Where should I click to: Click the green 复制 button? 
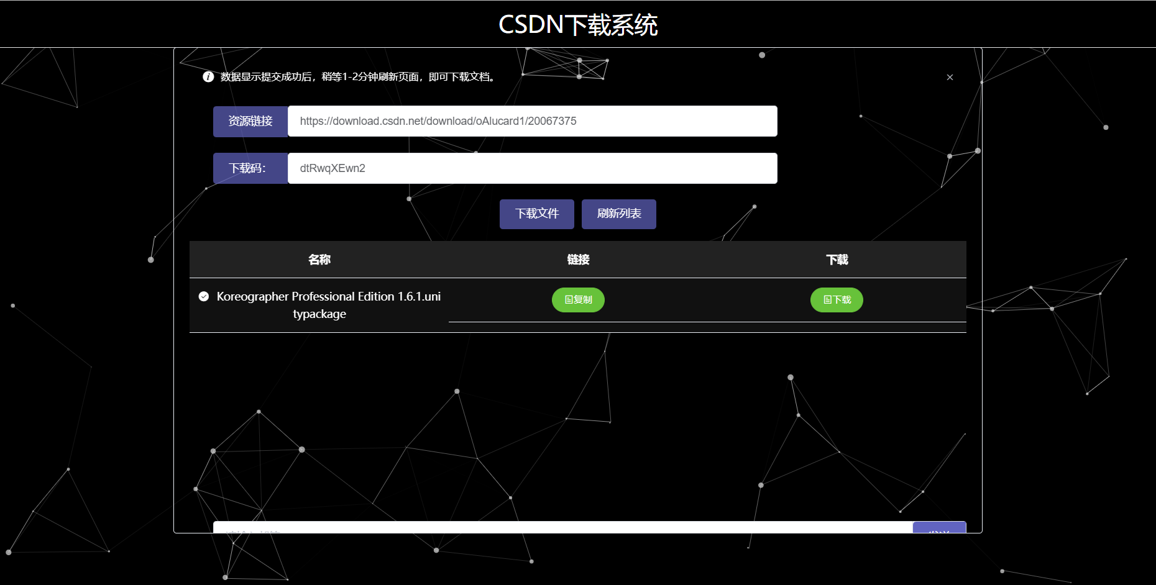pyautogui.click(x=578, y=300)
